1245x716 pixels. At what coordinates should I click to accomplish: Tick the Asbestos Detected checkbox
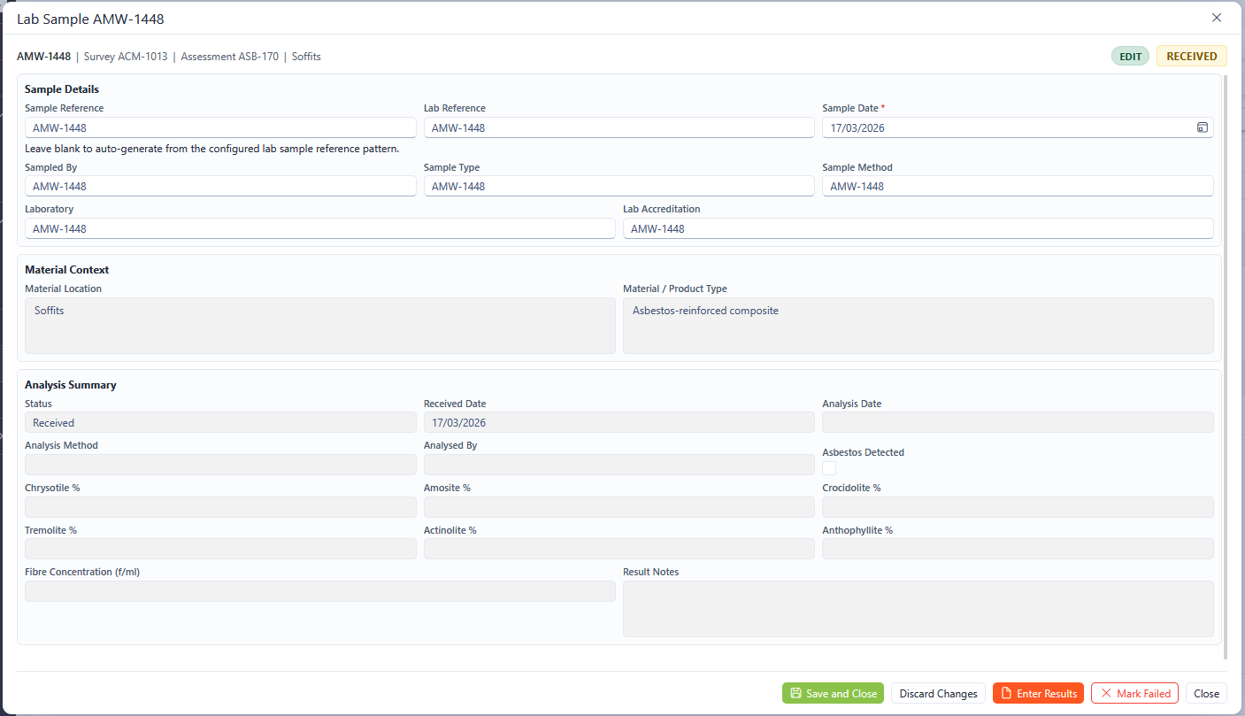[829, 468]
